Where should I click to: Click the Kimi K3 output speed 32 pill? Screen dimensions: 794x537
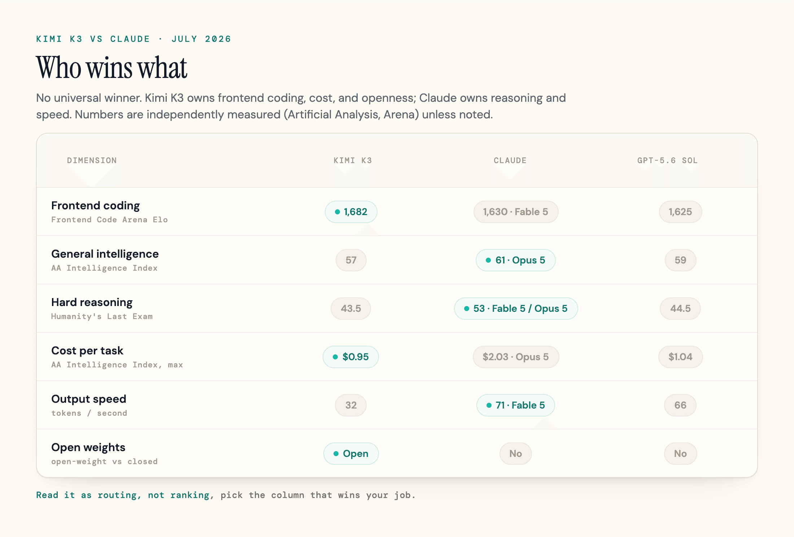pyautogui.click(x=351, y=405)
